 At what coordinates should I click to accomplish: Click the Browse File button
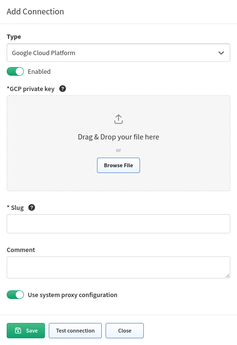point(118,165)
